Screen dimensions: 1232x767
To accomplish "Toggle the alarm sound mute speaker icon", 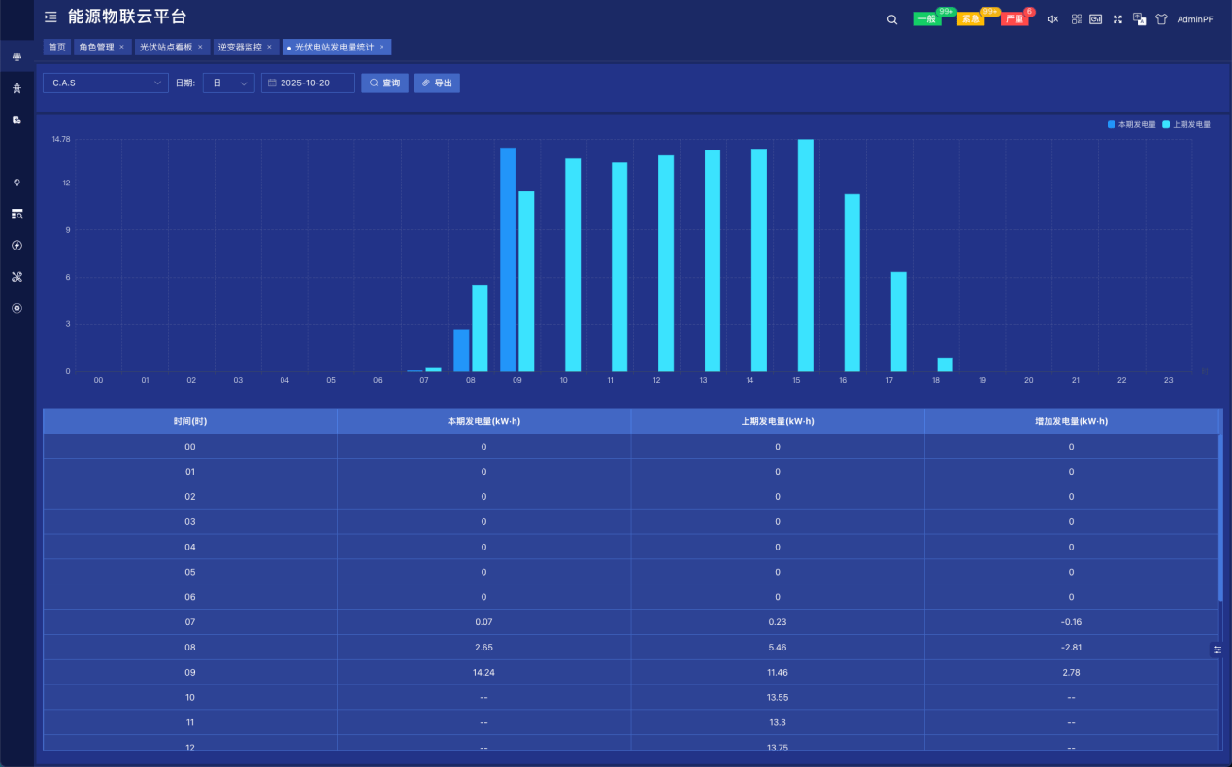I will coord(1052,19).
